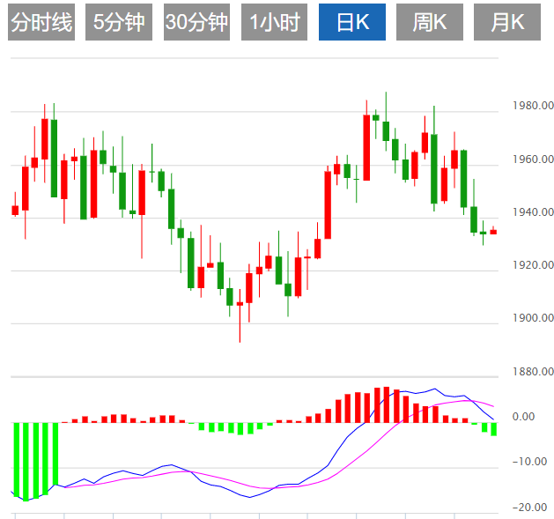Click the 1900.00 price axis label
Screen dimensions: 554x519
point(533,318)
